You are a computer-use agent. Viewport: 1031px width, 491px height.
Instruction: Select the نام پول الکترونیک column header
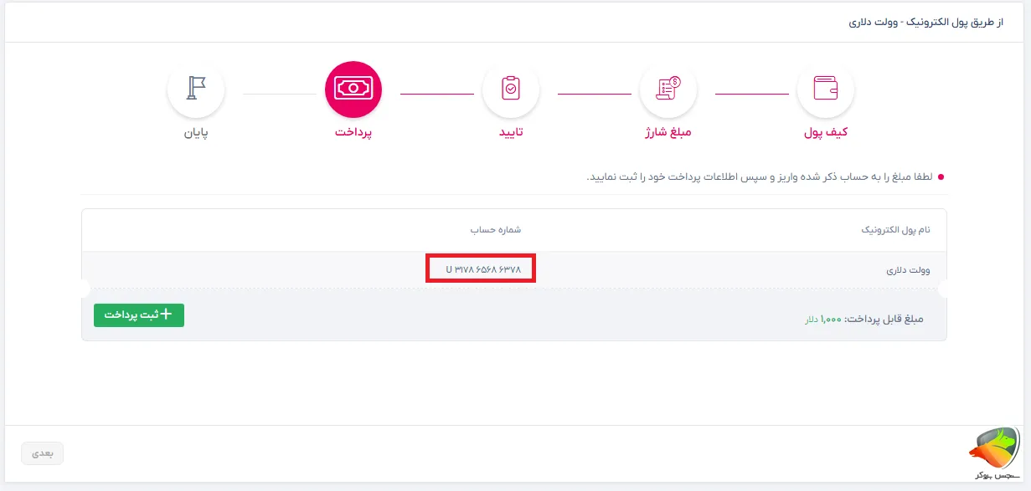[894, 229]
